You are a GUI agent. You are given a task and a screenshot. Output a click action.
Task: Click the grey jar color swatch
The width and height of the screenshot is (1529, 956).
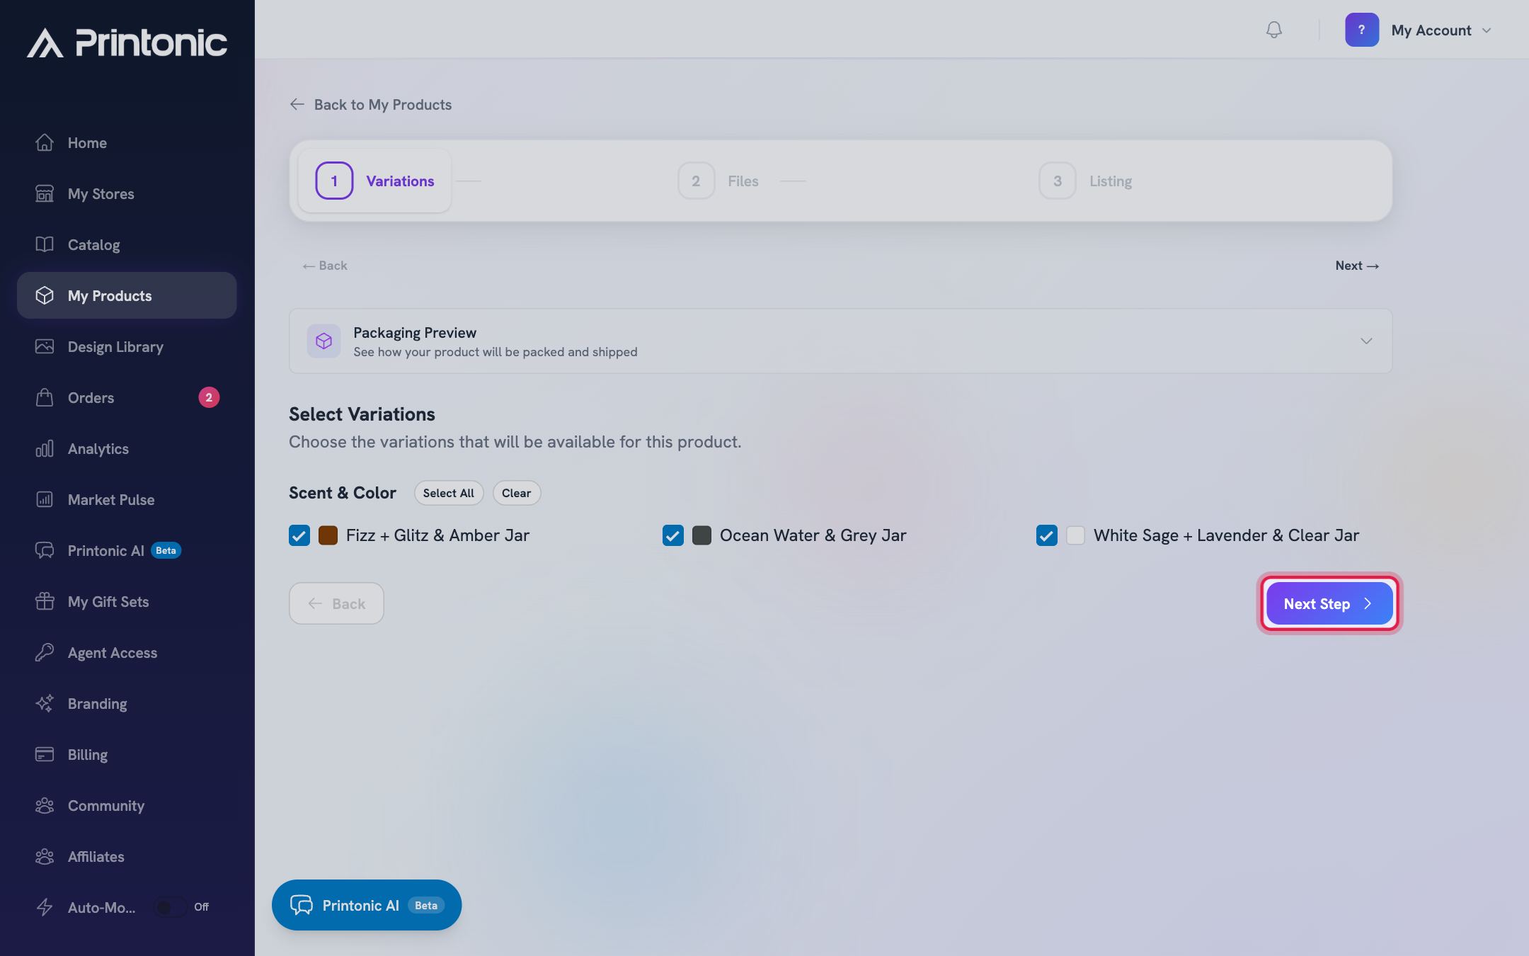tap(701, 535)
